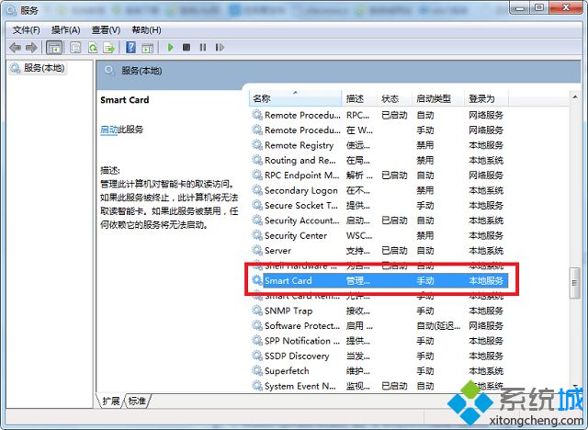588x430 pixels.
Task: Click the Back arrow toolbar icon
Action: tap(15, 48)
